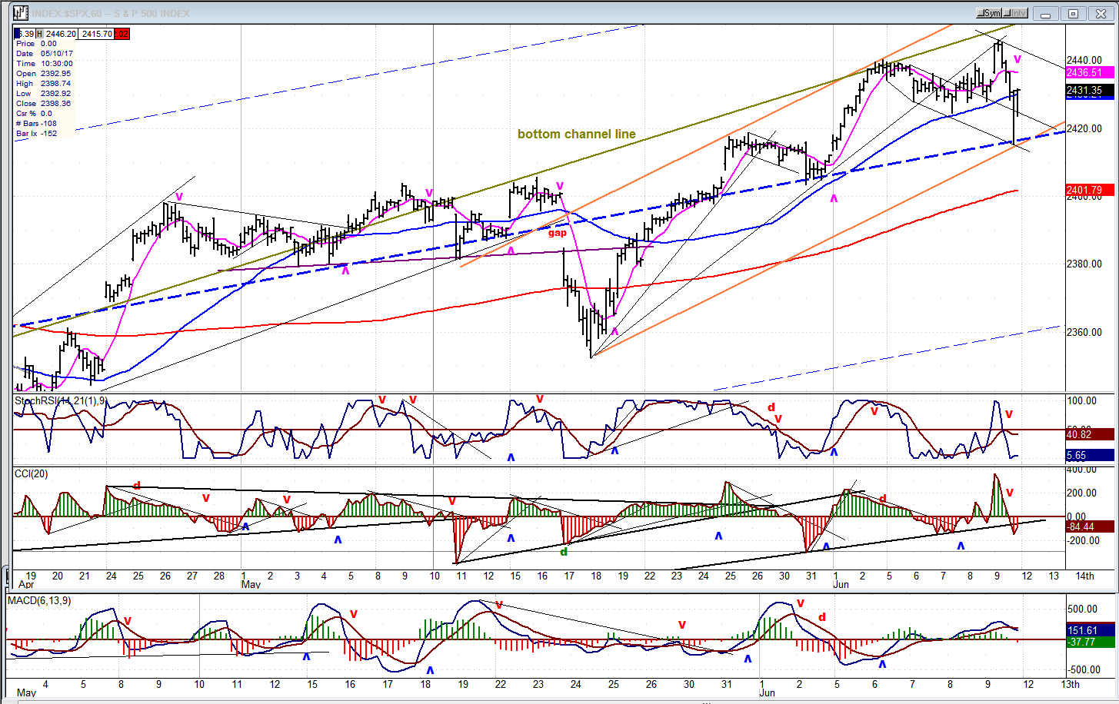Select the 'bottom channel line' text annotation
Screen dimensions: 1119x704
click(576, 134)
